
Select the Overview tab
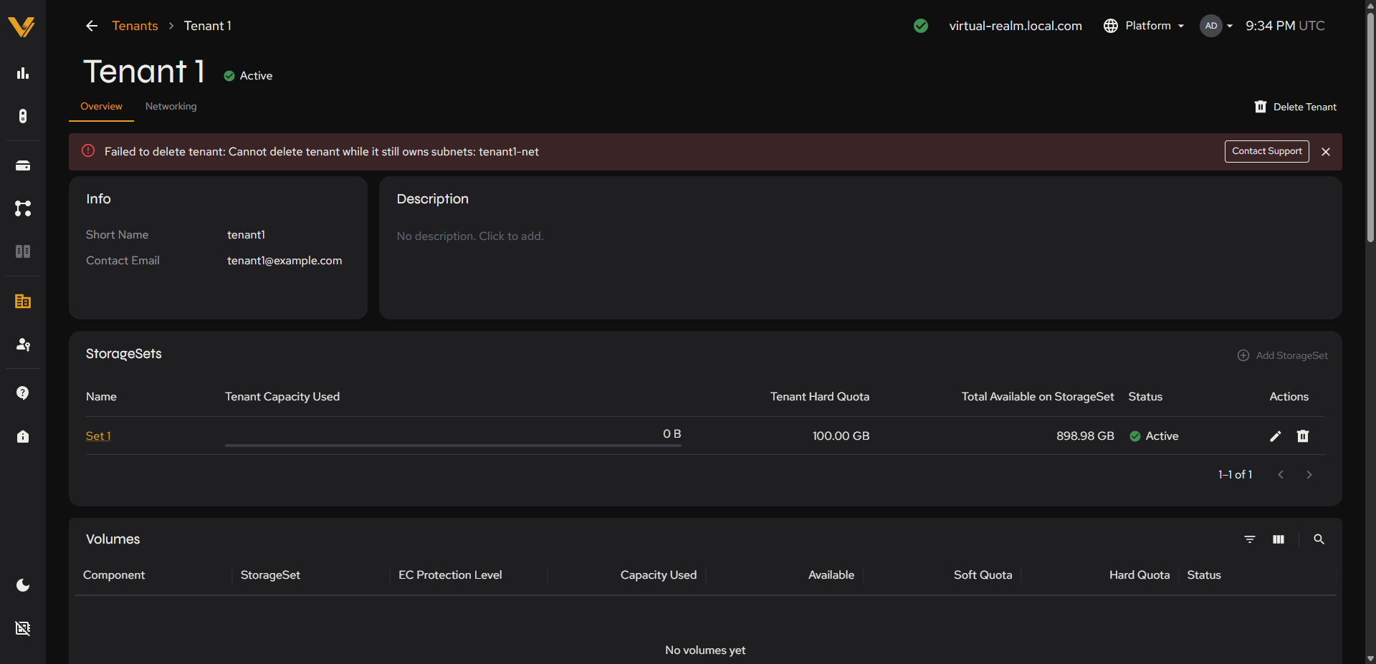pos(101,106)
